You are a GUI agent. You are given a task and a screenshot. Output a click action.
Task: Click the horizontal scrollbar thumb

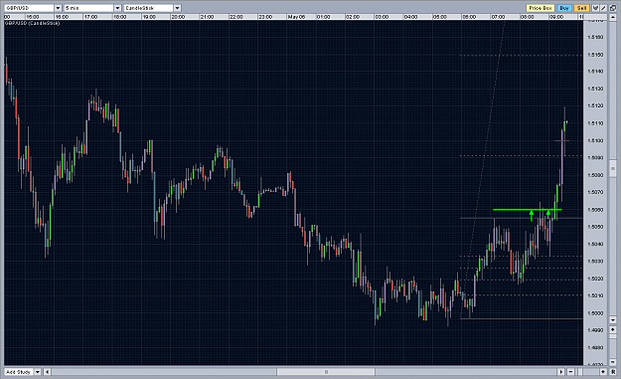326,372
